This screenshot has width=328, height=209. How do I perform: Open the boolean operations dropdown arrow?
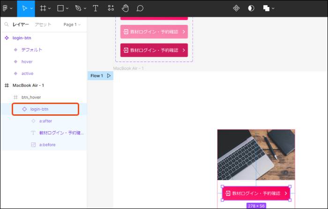273,8
